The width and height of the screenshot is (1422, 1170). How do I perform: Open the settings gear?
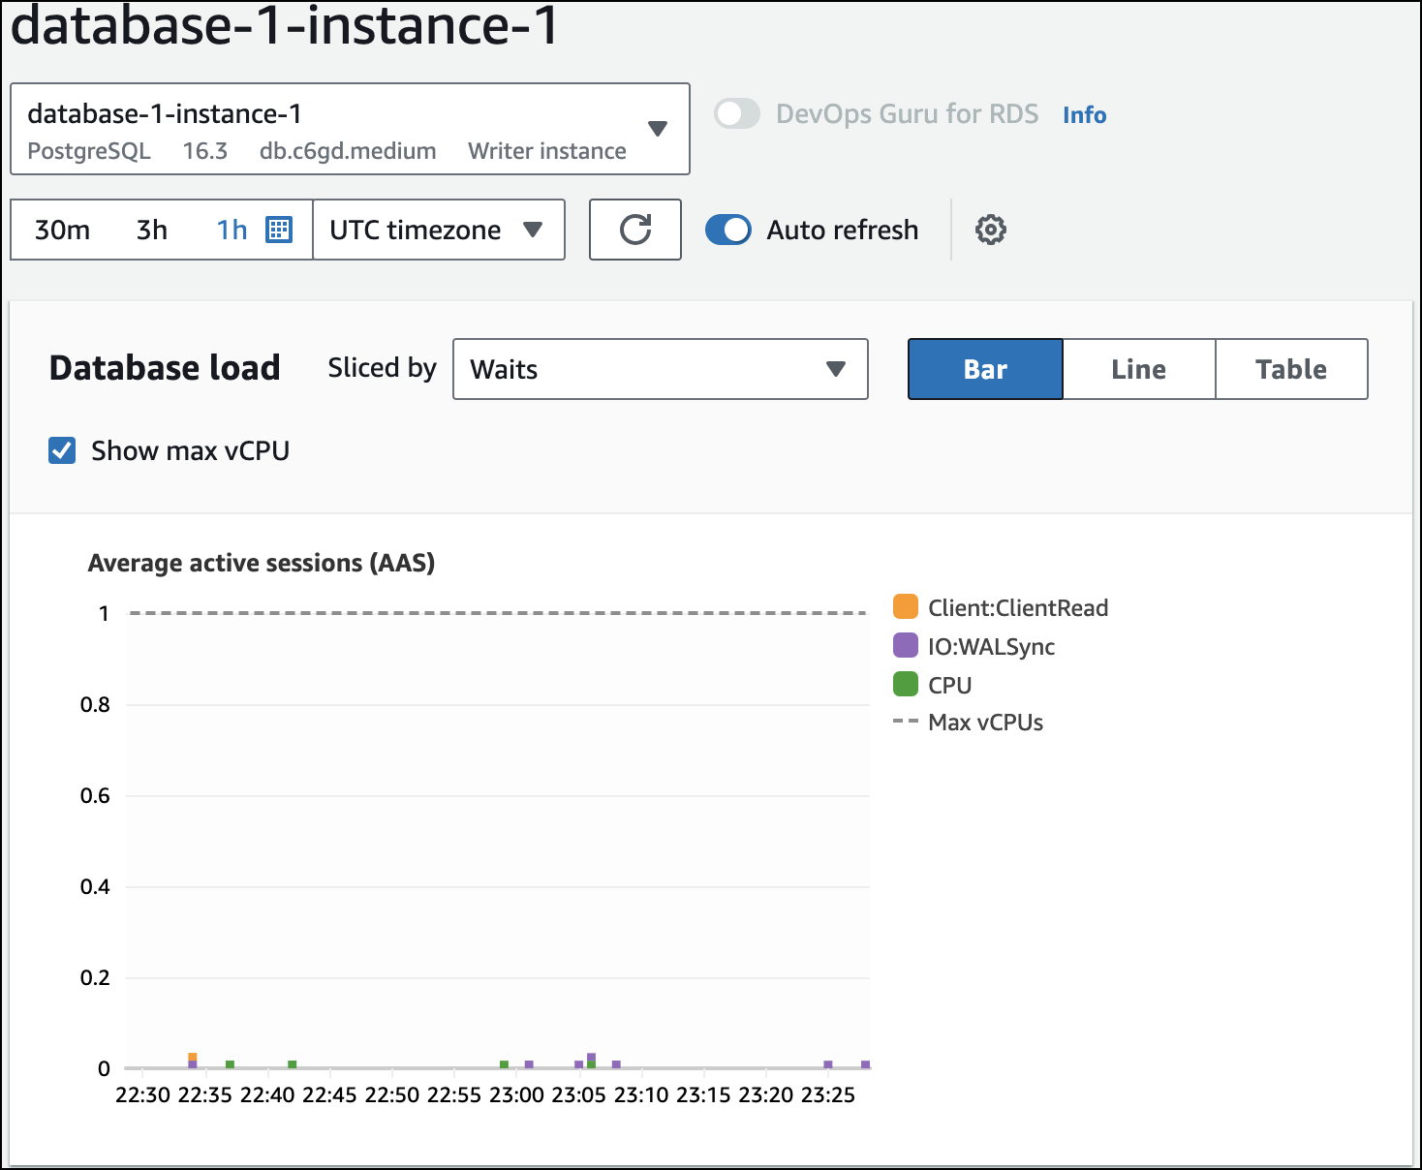click(989, 230)
